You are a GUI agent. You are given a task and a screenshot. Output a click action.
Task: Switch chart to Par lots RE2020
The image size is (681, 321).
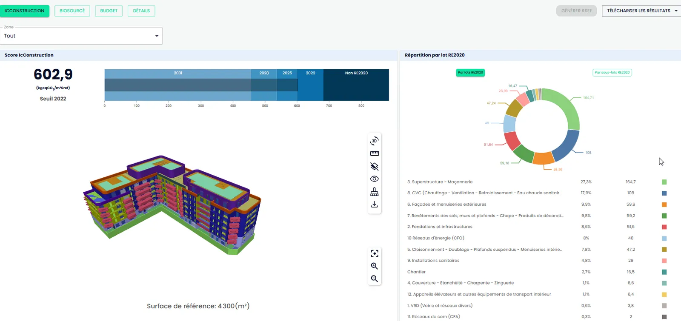tap(470, 73)
